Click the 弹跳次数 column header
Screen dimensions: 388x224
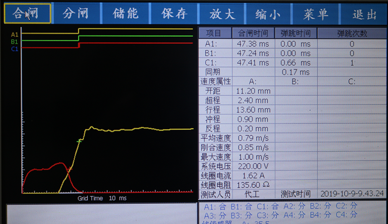352,33
